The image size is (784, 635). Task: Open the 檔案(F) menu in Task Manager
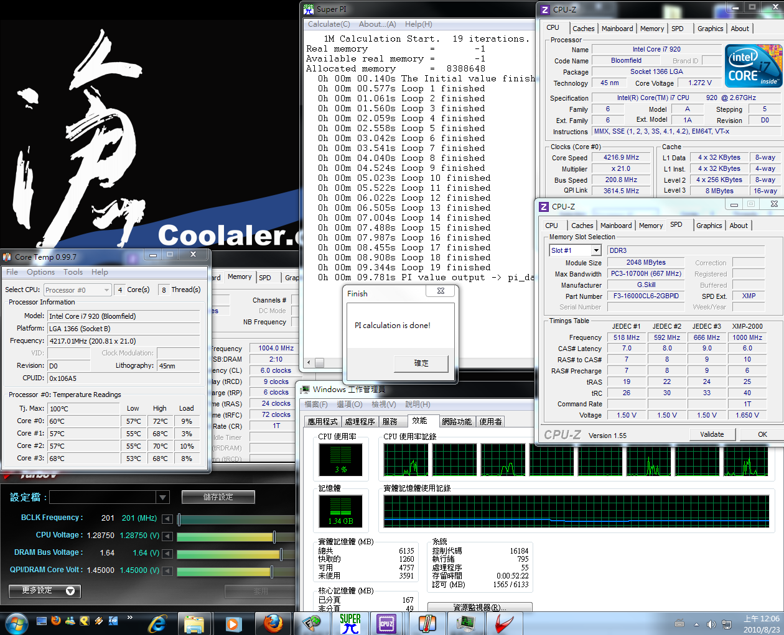click(x=315, y=404)
